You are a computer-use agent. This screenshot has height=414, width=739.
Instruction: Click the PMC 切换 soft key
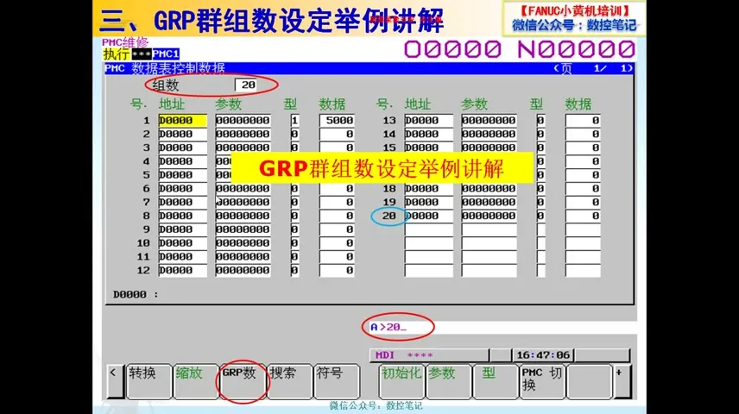(x=542, y=381)
